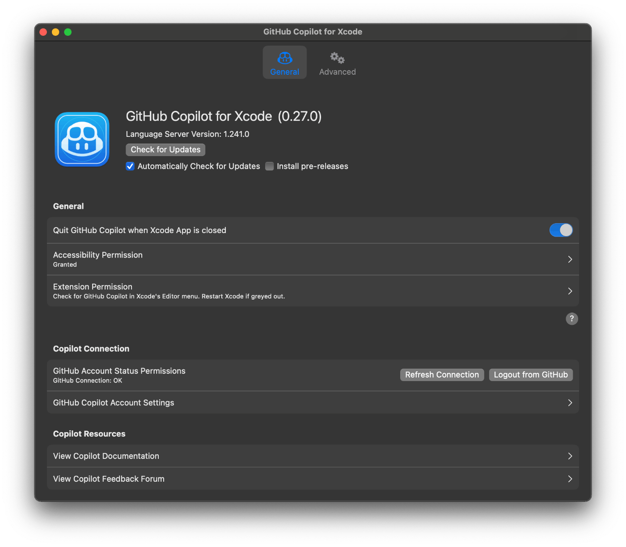This screenshot has width=626, height=547.
Task: Click the GitHub Account Status Permissions row
Action: point(179,375)
